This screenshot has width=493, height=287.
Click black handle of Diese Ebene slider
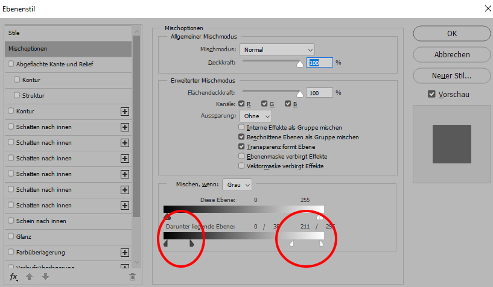coord(167,215)
